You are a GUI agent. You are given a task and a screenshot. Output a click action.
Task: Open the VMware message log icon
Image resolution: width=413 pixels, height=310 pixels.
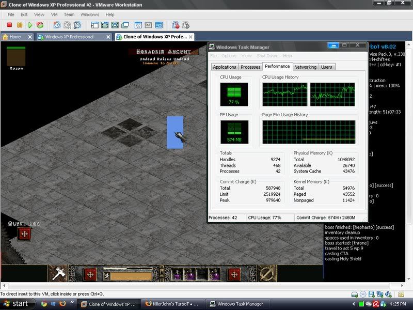point(401,294)
